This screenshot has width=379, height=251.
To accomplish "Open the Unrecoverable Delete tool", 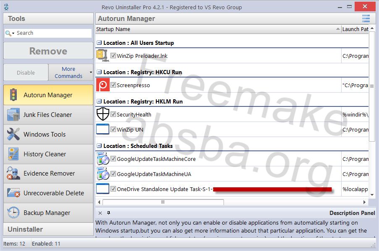I will [48, 193].
